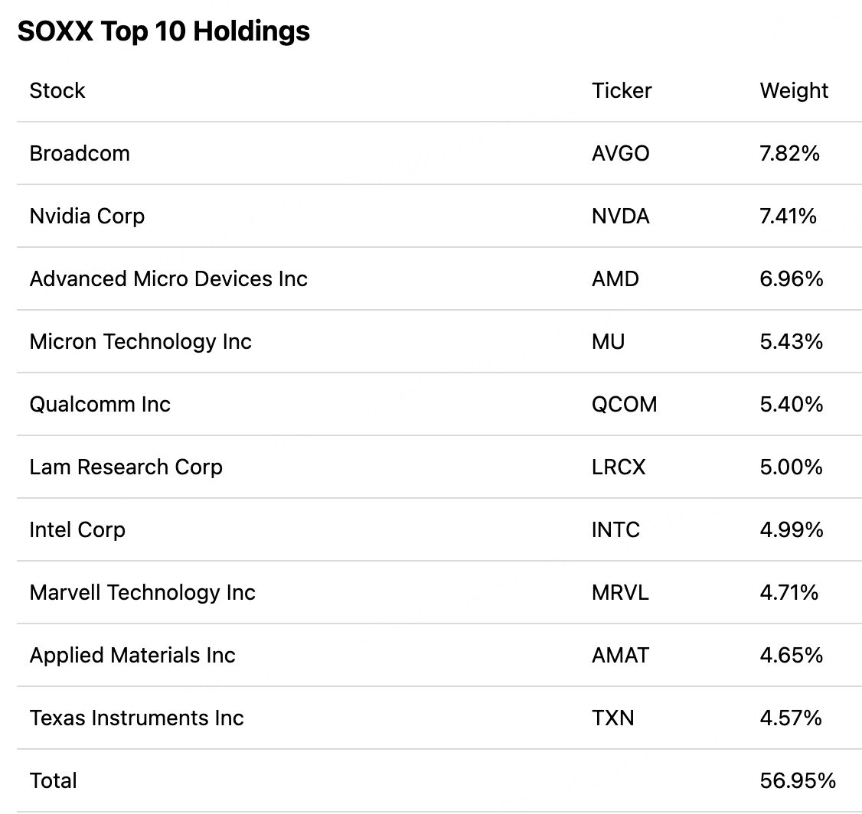This screenshot has width=862, height=814.
Task: Click the AVGO ticker symbol
Action: pos(620,153)
